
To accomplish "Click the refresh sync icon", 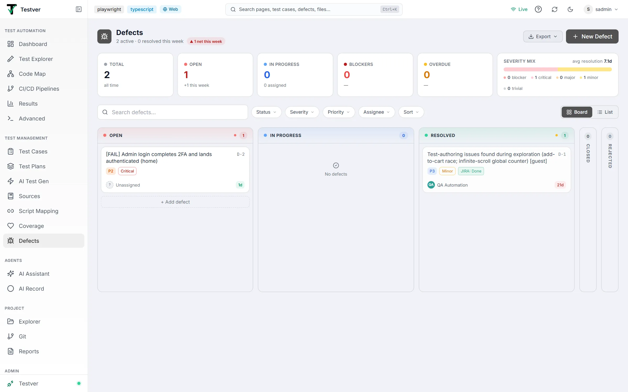I will point(554,9).
